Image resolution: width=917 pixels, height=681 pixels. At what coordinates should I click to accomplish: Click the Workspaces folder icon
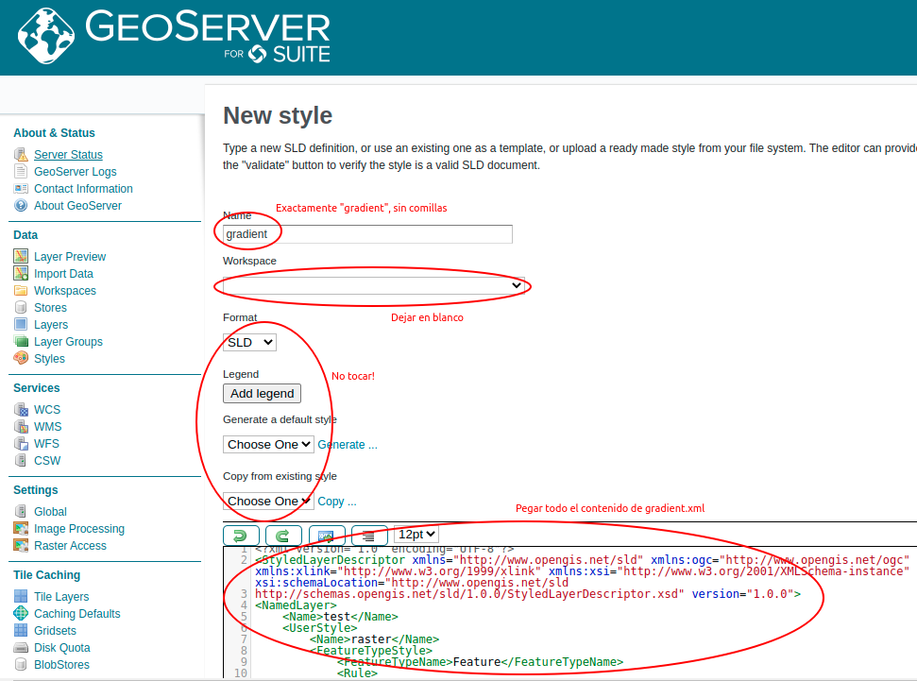point(21,290)
